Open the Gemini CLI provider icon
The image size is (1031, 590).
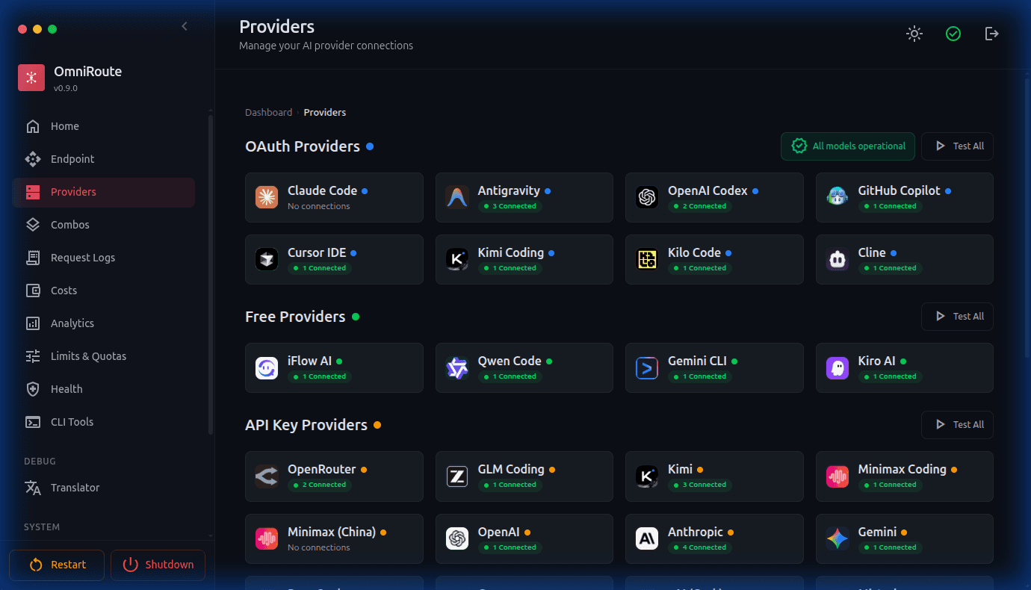pyautogui.click(x=647, y=367)
